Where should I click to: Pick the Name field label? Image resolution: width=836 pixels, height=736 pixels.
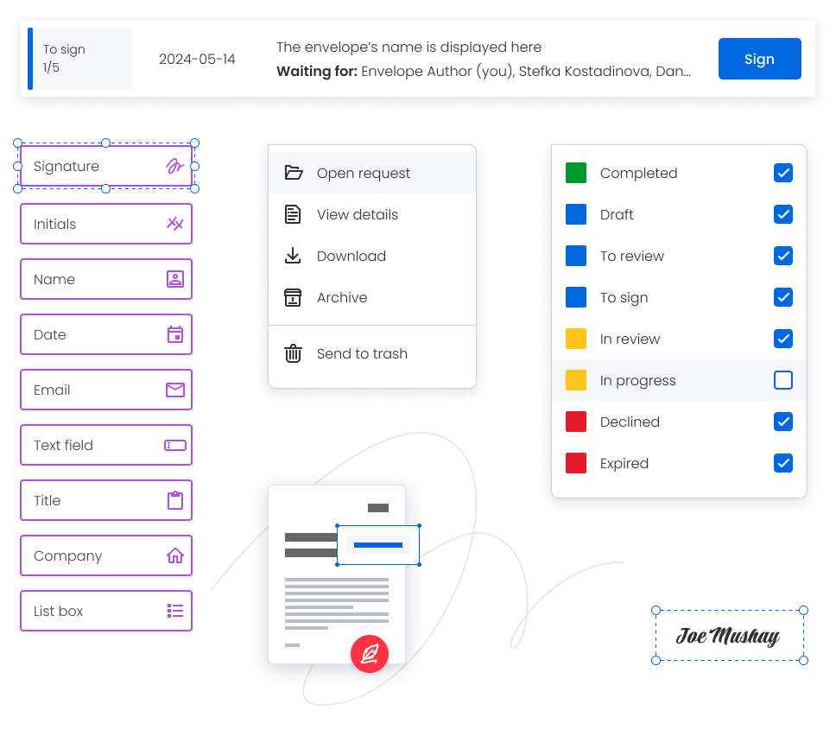click(x=54, y=280)
